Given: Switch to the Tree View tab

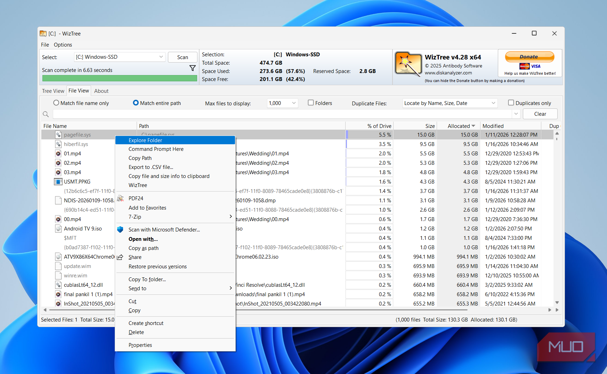Looking at the screenshot, I should click(x=53, y=91).
